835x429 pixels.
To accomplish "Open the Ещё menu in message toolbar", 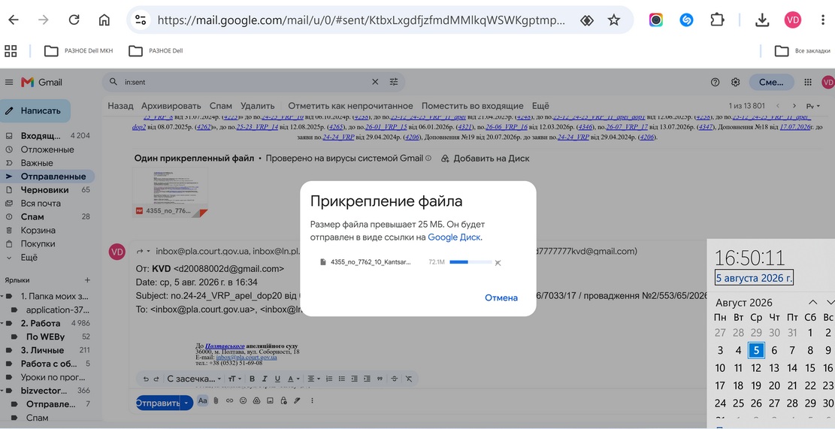I will point(540,106).
